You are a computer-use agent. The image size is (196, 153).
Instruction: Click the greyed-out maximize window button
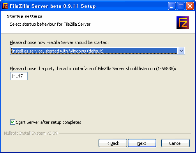(181, 6)
